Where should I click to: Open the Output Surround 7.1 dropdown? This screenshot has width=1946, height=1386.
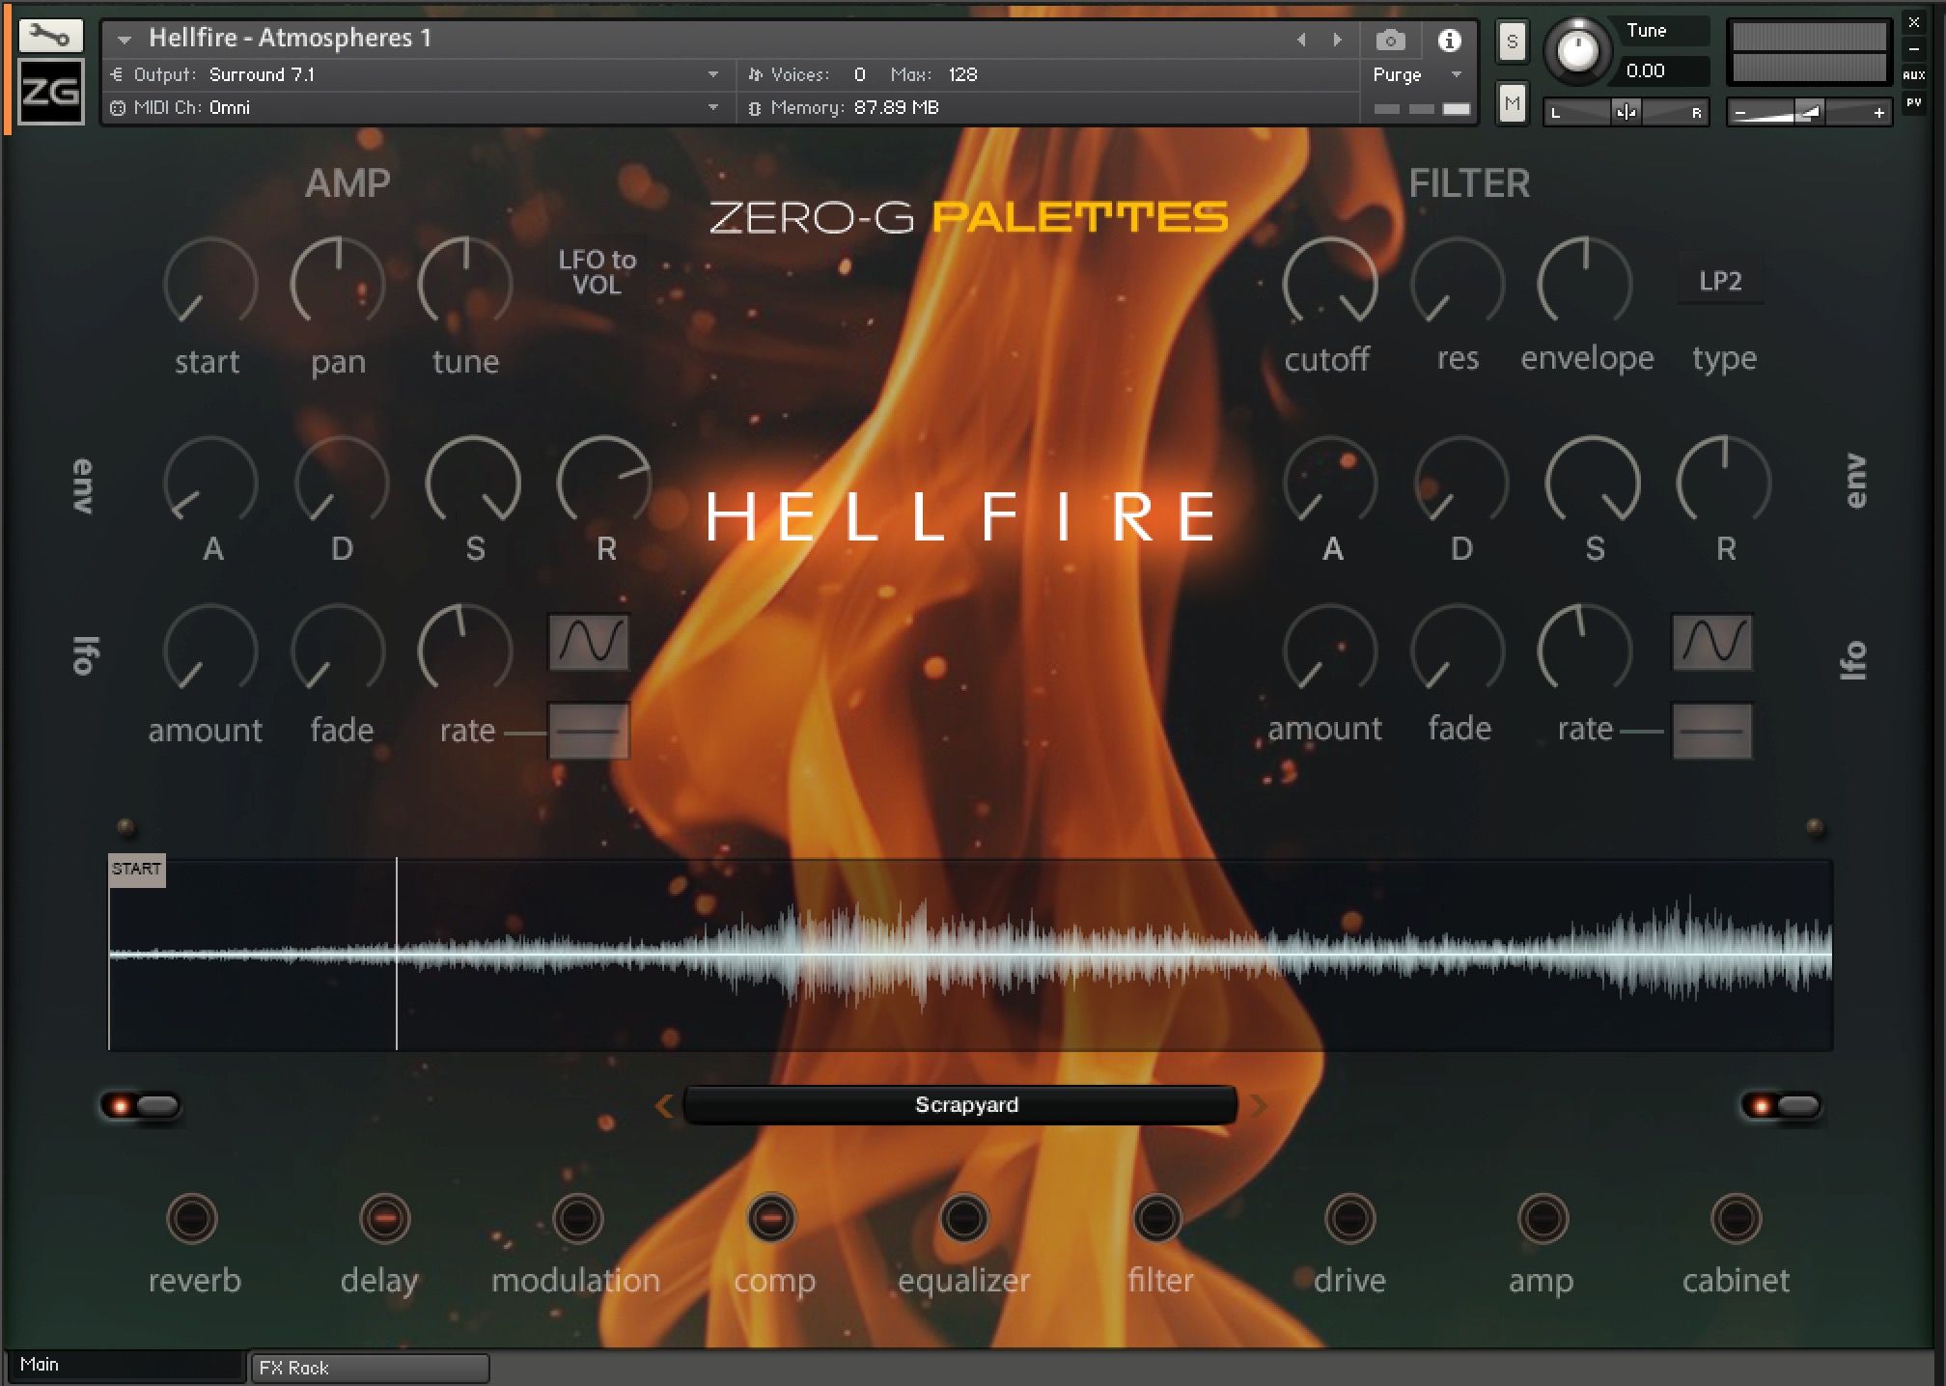coord(712,74)
